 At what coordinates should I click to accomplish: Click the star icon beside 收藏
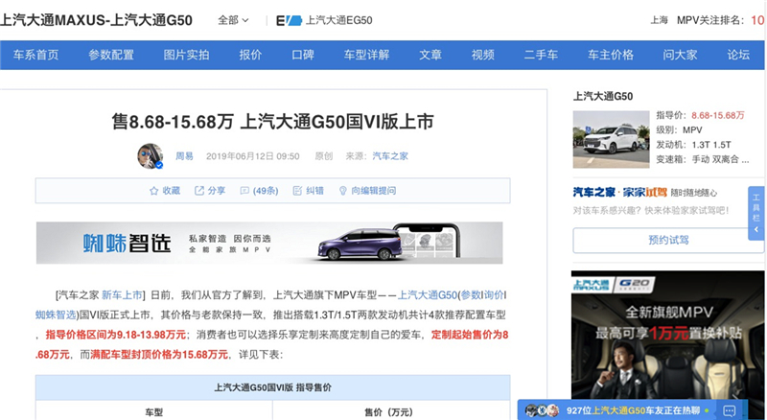153,191
